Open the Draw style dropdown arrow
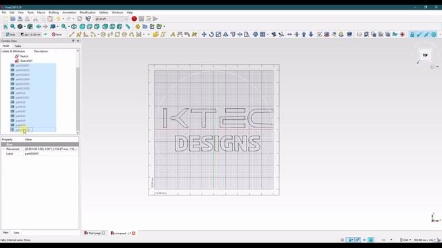This screenshot has height=248, width=442. pos(25,27)
